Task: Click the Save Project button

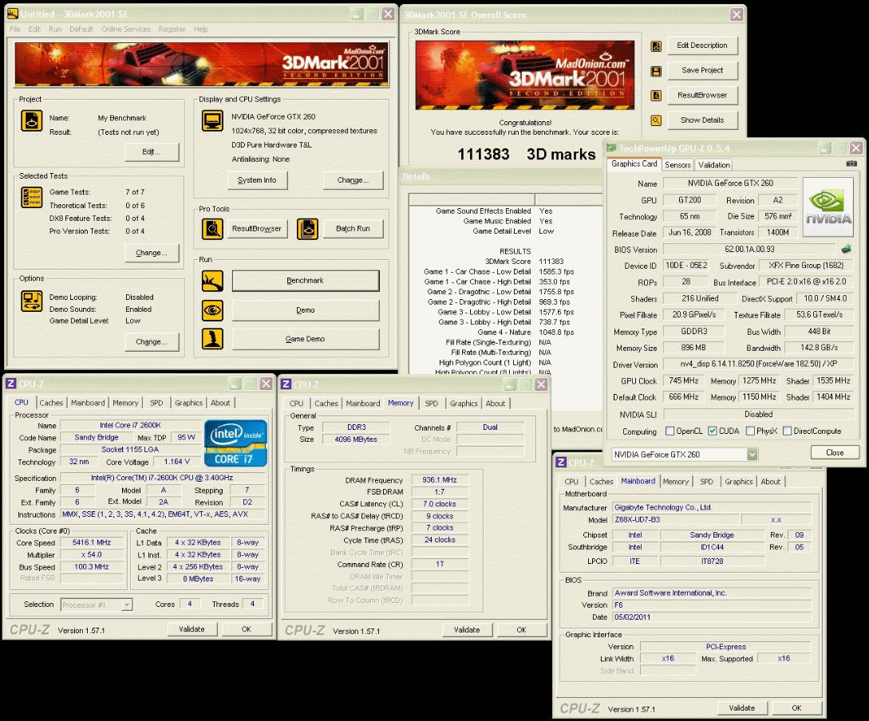Action: 702,70
